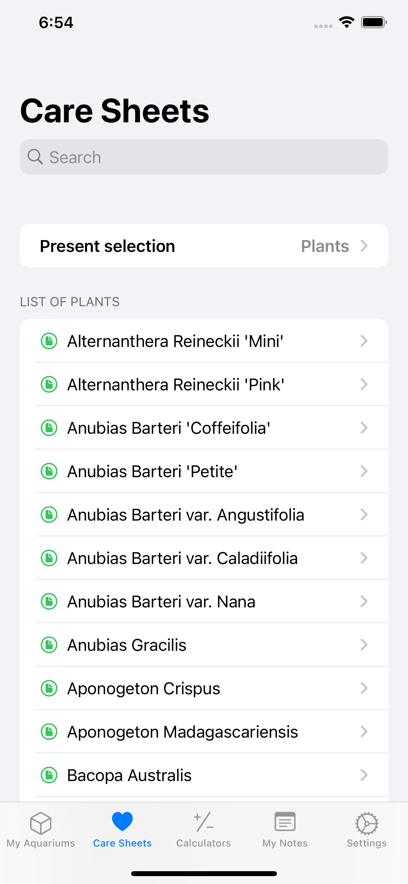Viewport: 408px width, 884px height.
Task: Open Anubias Barteri 'Coffeifolia' care sheet
Action: pos(169,428)
